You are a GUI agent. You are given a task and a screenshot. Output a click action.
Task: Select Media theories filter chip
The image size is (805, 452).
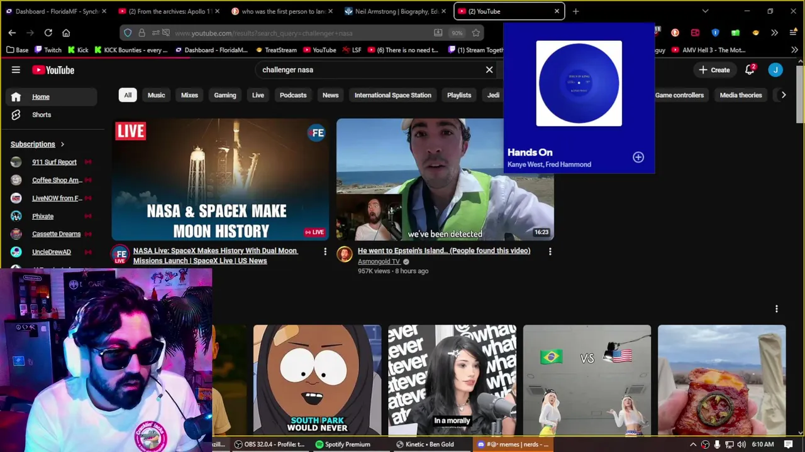741,95
